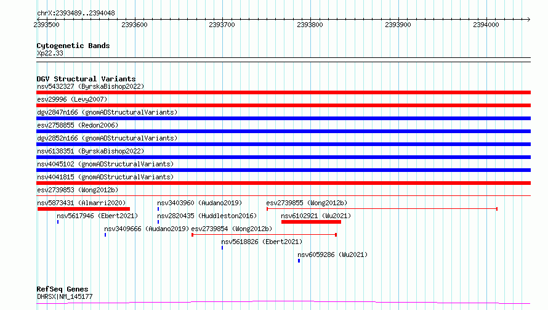Click the nsv5873431 (Almarri2020) text label
The height and width of the screenshot is (310, 548).
[81, 203]
